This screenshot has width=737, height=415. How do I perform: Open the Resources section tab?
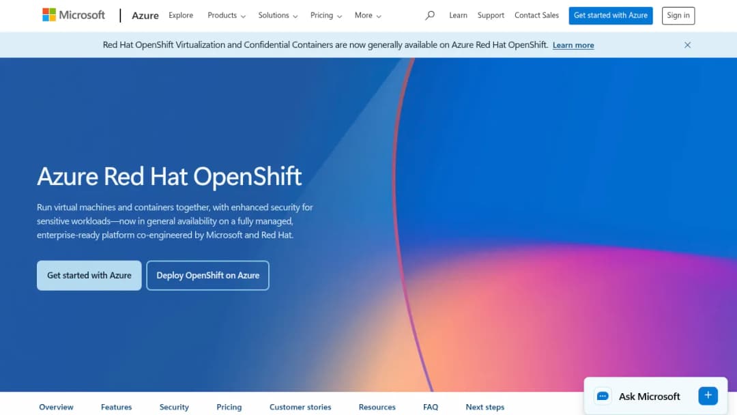click(377, 407)
